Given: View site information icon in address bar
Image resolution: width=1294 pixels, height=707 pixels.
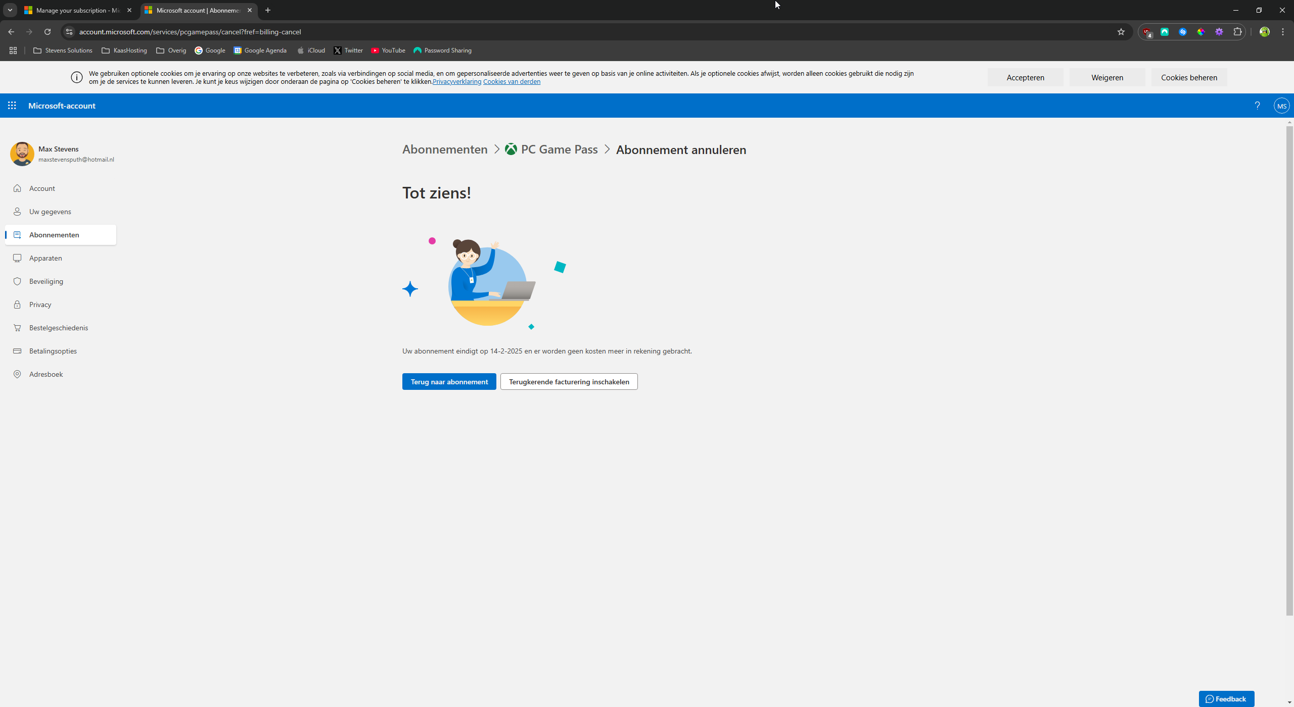Looking at the screenshot, I should (69, 32).
